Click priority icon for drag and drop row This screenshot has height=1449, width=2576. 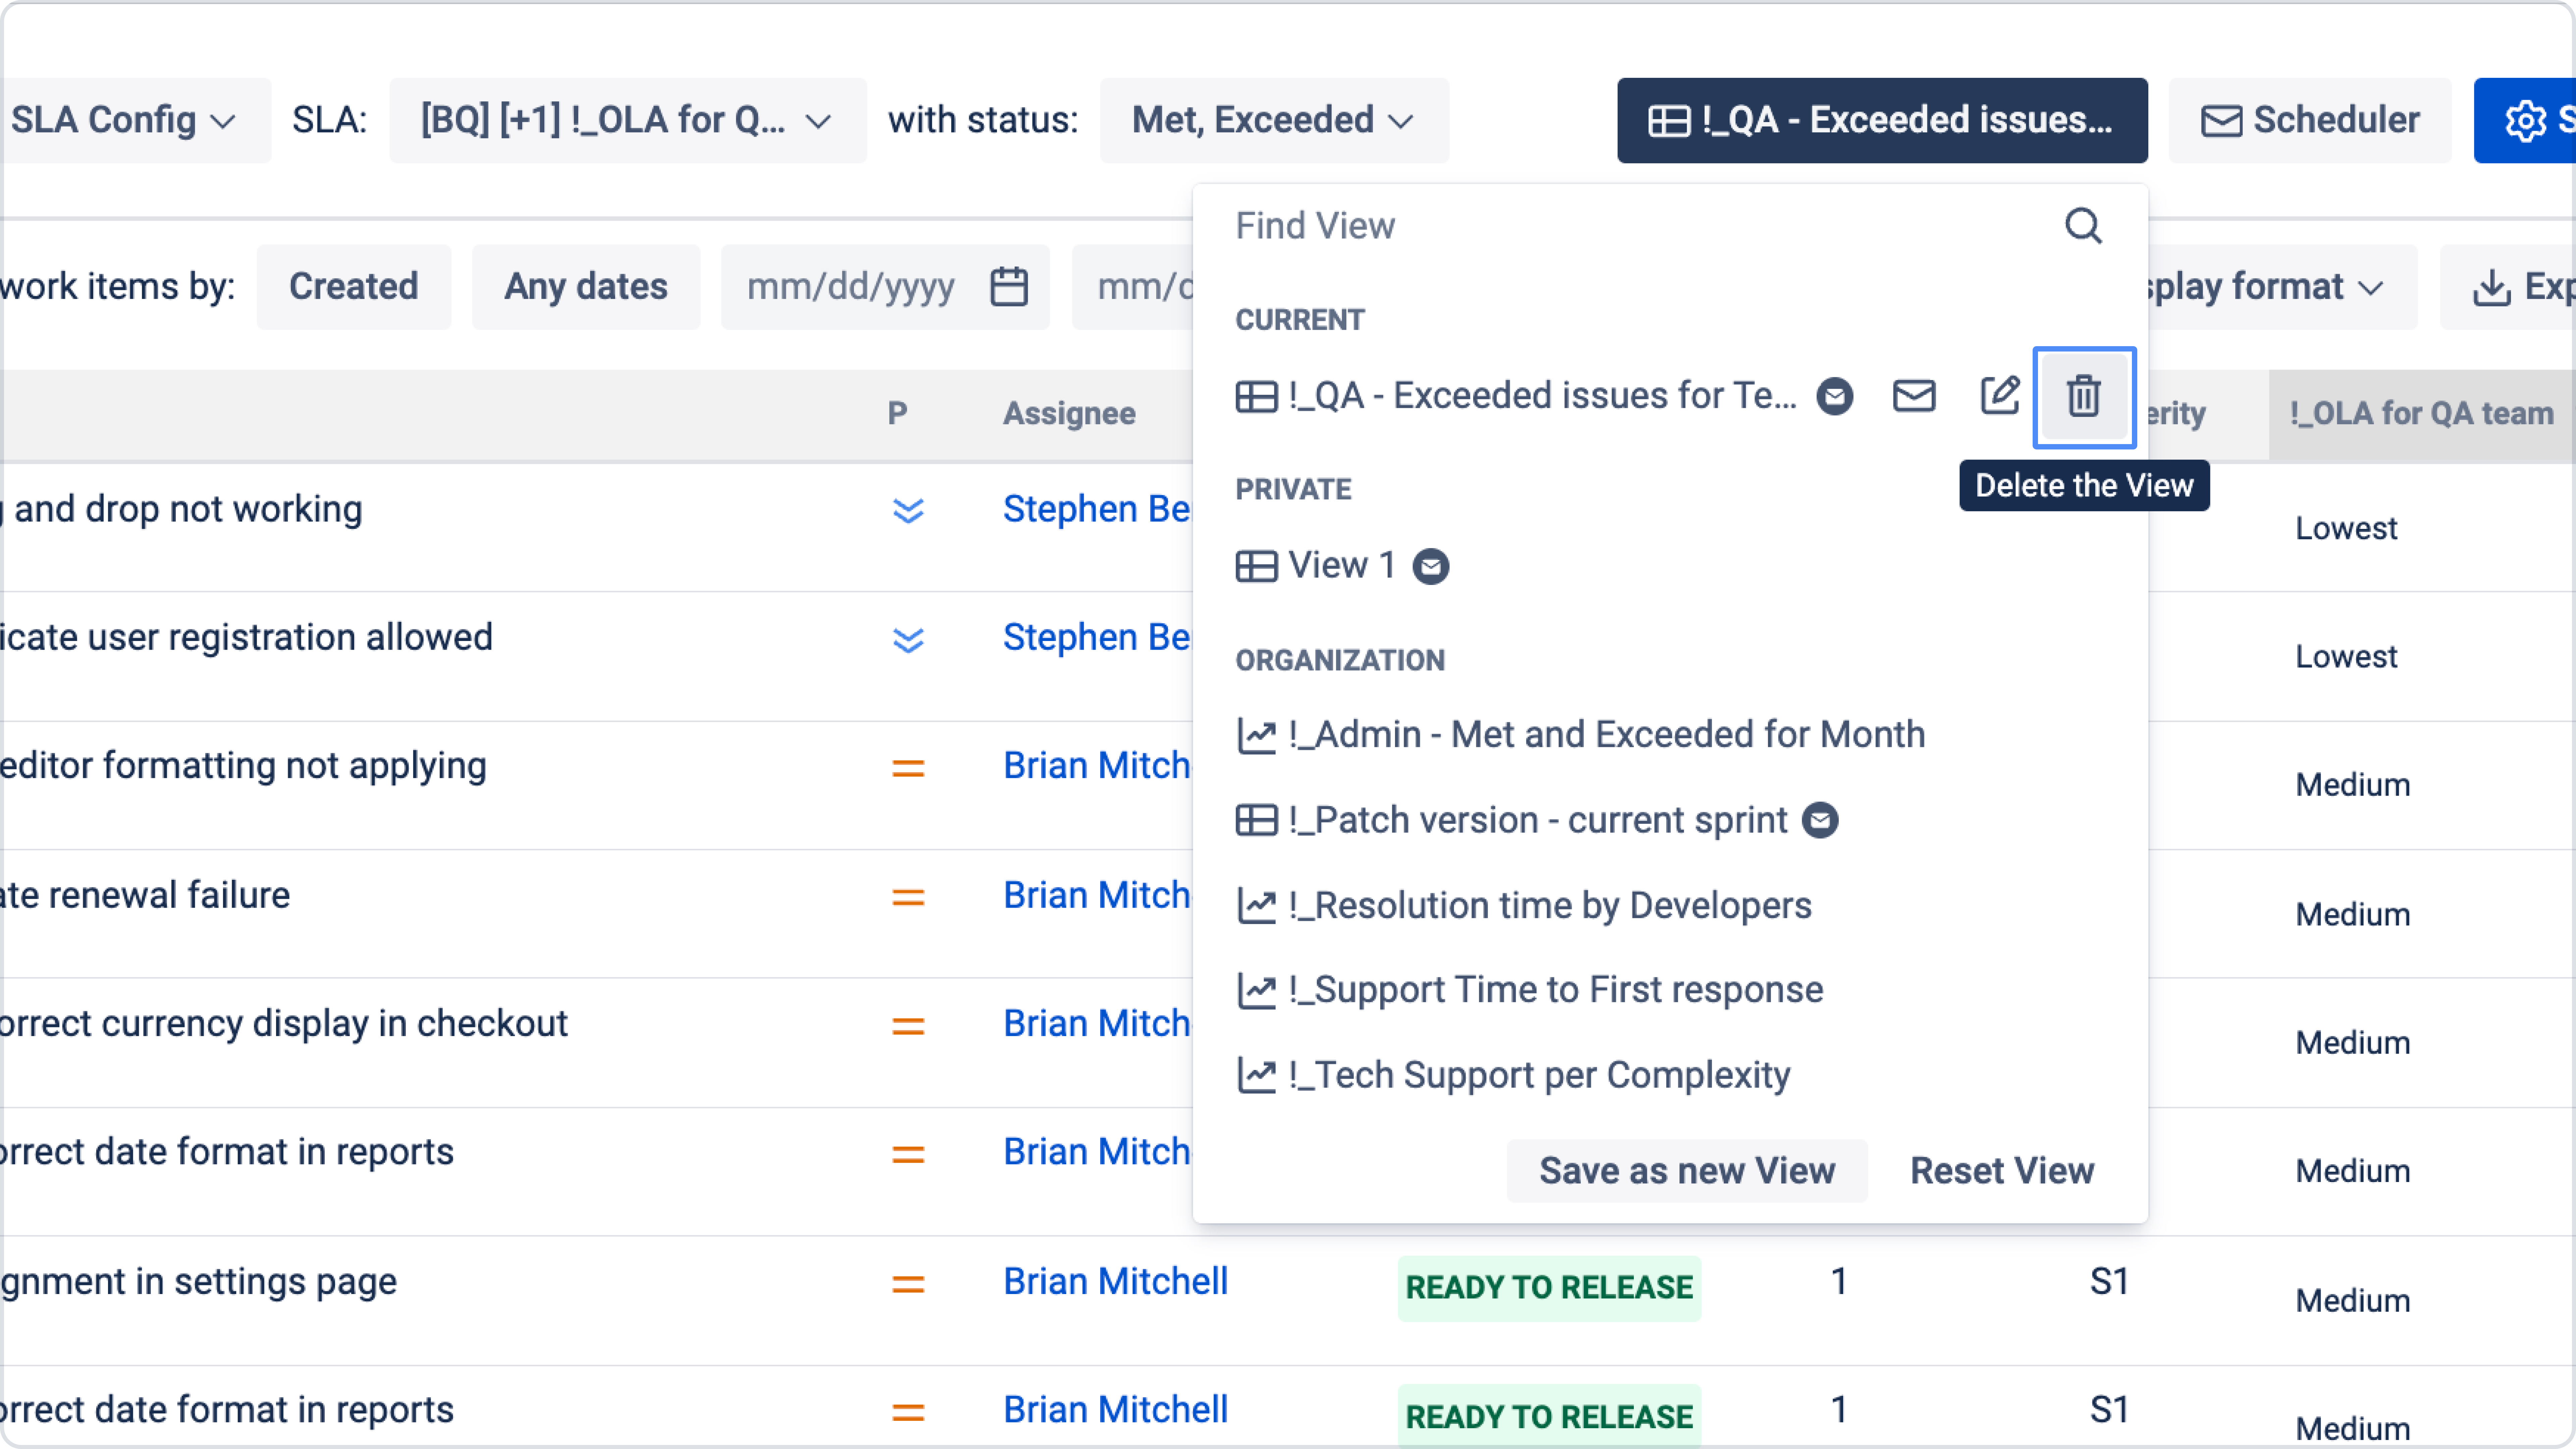pyautogui.click(x=908, y=511)
